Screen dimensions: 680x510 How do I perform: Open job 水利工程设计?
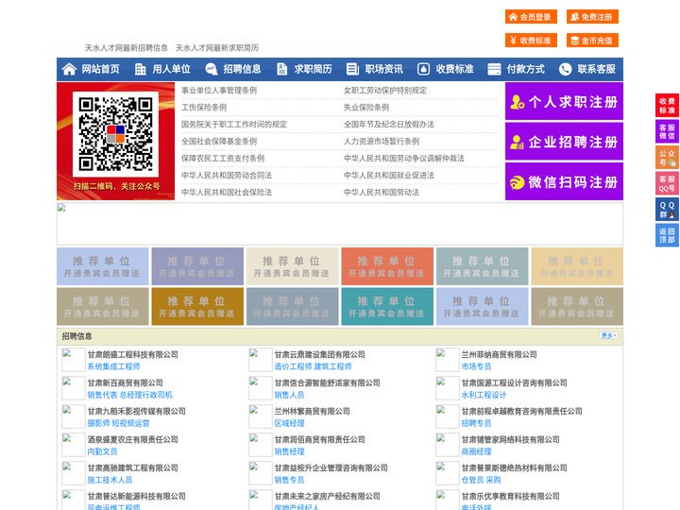click(484, 395)
